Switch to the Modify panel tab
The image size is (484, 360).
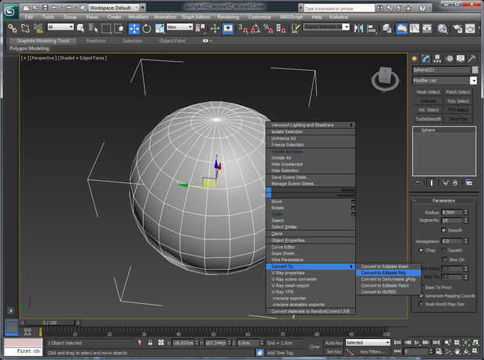pyautogui.click(x=426, y=58)
